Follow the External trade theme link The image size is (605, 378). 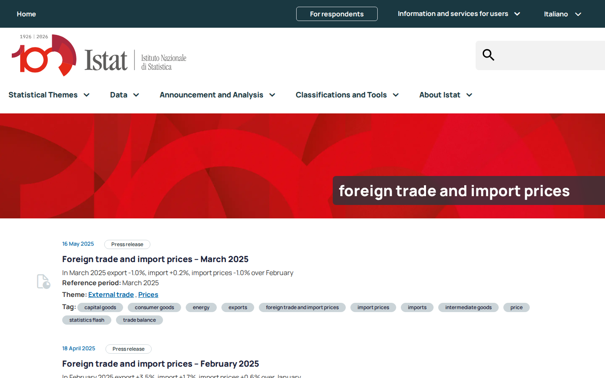pyautogui.click(x=111, y=295)
